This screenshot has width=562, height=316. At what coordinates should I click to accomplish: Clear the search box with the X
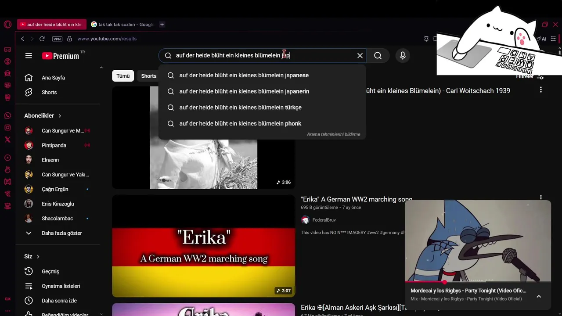360,56
